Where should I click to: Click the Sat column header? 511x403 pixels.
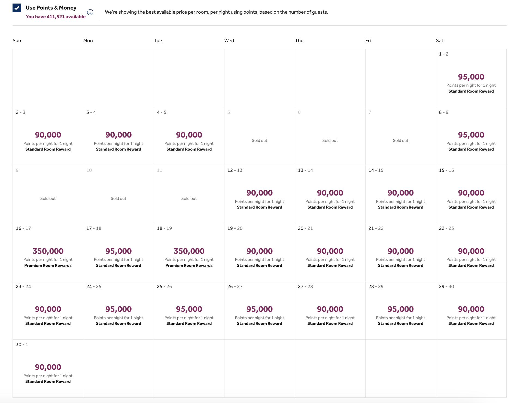pos(439,40)
